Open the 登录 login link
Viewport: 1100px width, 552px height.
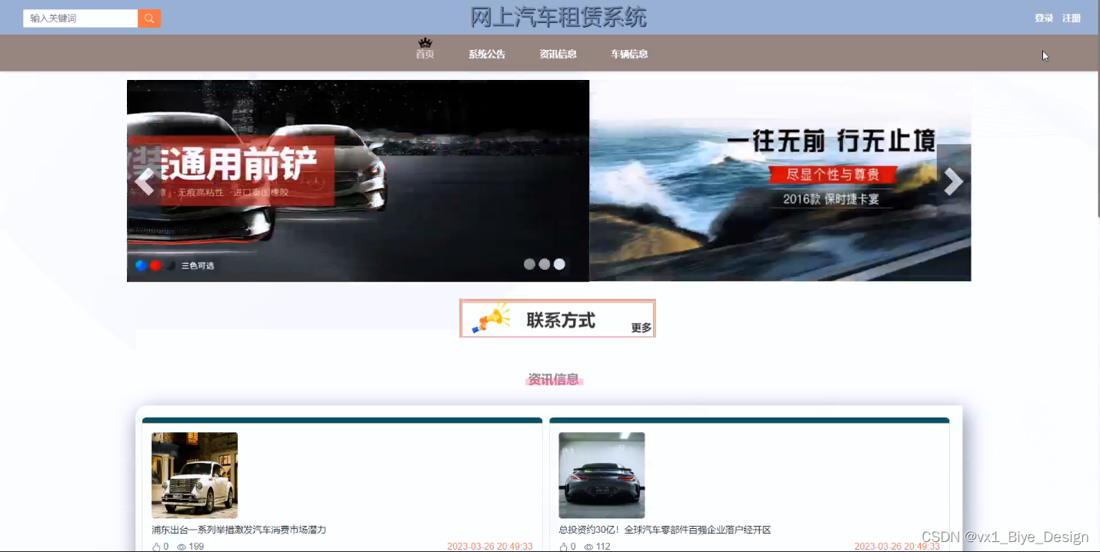tap(1044, 18)
